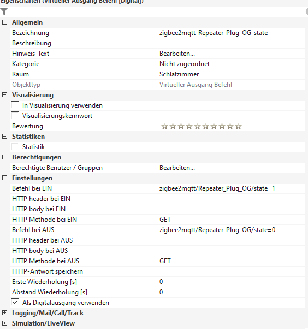Collapse the Visualisierung section
Viewport: 308px width, 331px height.
point(5,95)
